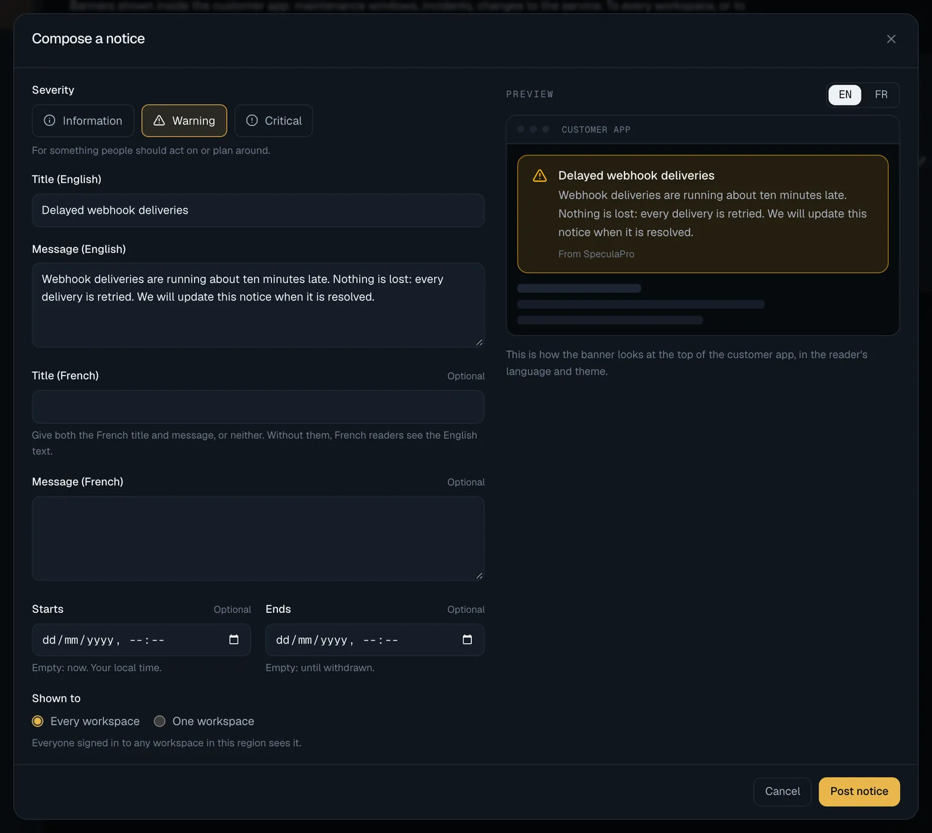This screenshot has width=932, height=833.
Task: Open the Ends date calendar picker
Action: 467,640
